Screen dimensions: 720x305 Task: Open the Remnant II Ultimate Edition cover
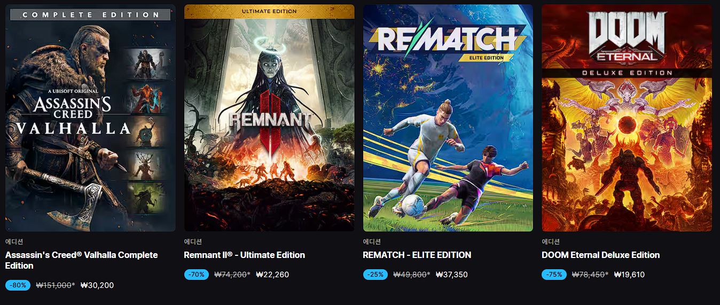[269, 118]
